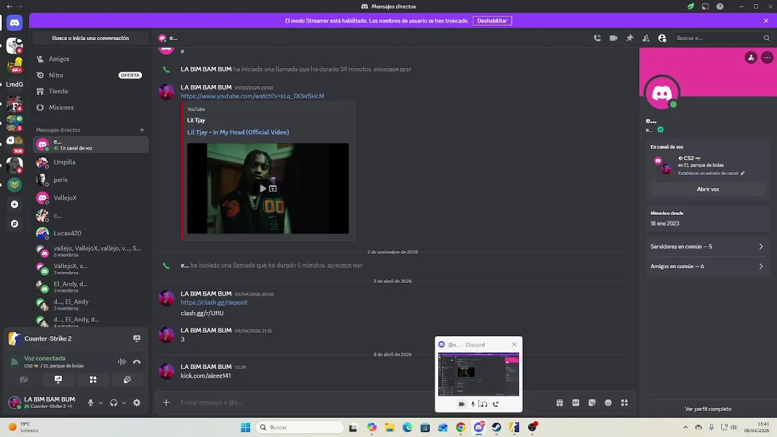Open the clash.gg/deposit link
The height and width of the screenshot is (437, 777).
(214, 302)
